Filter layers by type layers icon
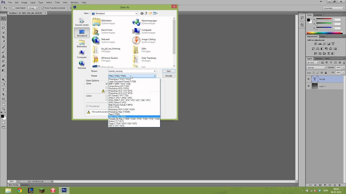346x194 pixels. [x=331, y=63]
